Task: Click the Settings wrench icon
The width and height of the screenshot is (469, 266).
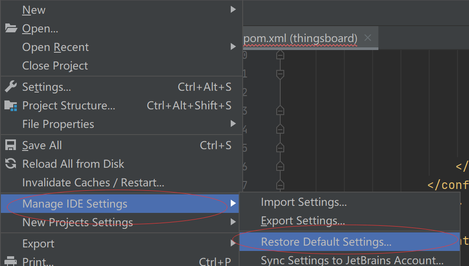Action: point(11,86)
